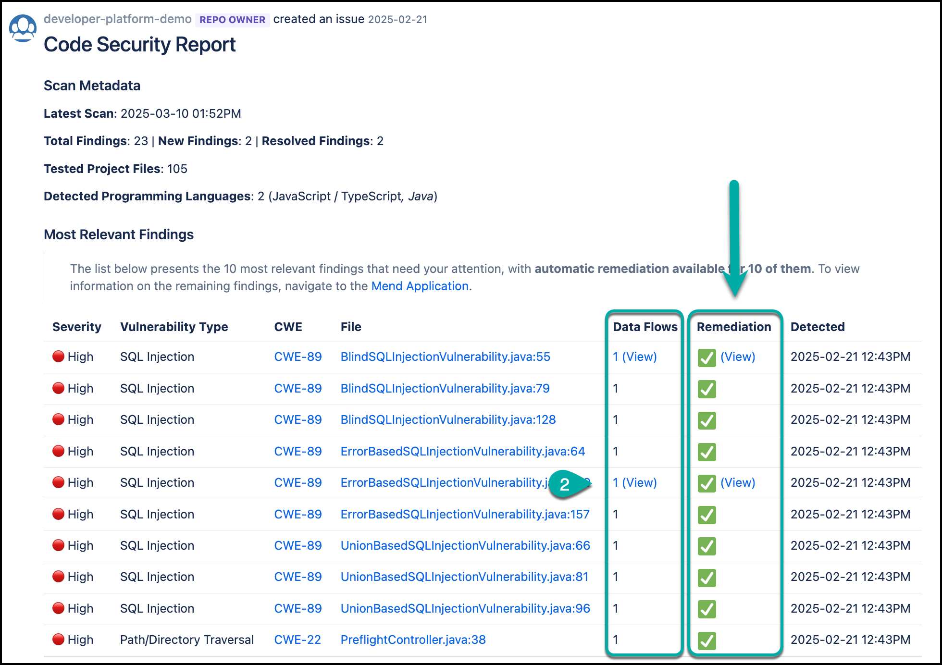
Task: Open the CWE-22 link
Action: point(297,640)
